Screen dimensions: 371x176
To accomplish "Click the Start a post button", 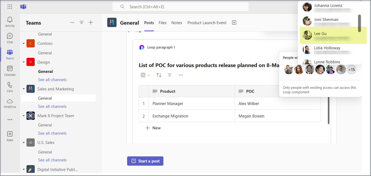I will [145, 161].
